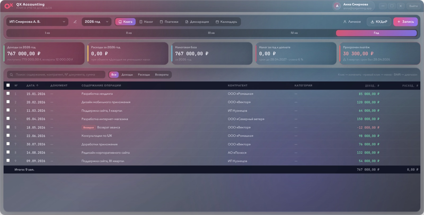
Task: Check the Поддержка сайта, III квартал row checkbox
Action: pos(8,160)
